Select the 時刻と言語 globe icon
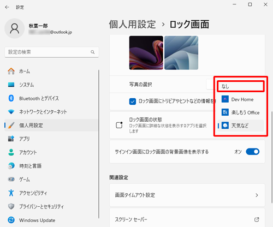273x227 pixels. tap(11, 166)
